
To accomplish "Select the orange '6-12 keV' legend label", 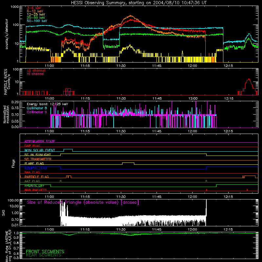I will 35,11.
